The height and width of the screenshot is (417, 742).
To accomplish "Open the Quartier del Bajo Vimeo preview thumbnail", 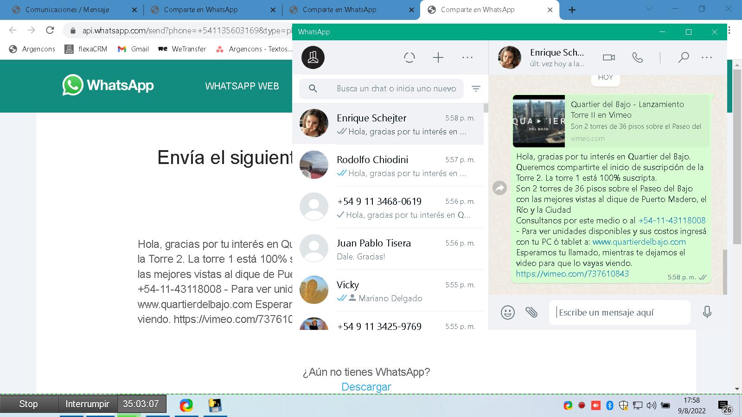I will [539, 121].
